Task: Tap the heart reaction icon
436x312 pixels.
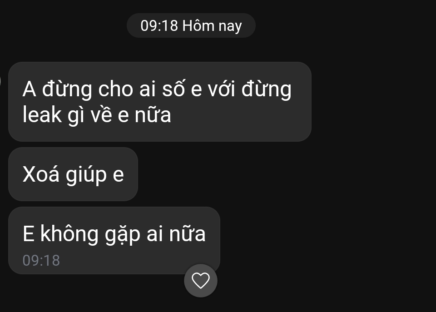Action: 200,281
